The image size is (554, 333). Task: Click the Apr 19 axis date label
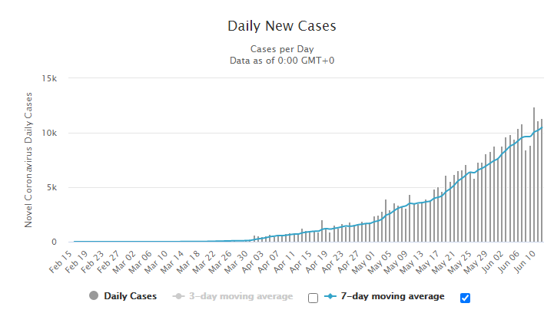[317, 262]
